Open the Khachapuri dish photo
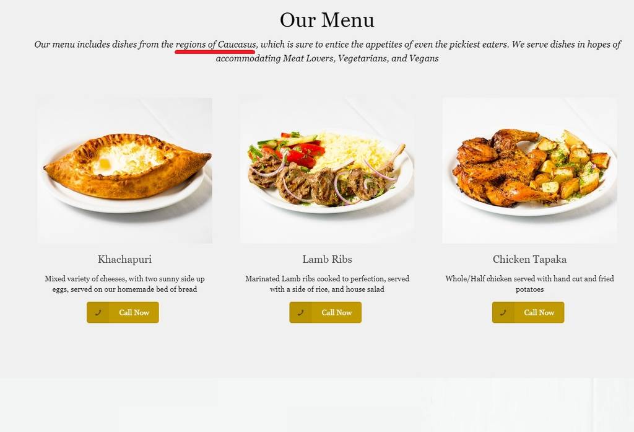This screenshot has width=634, height=432. [124, 170]
